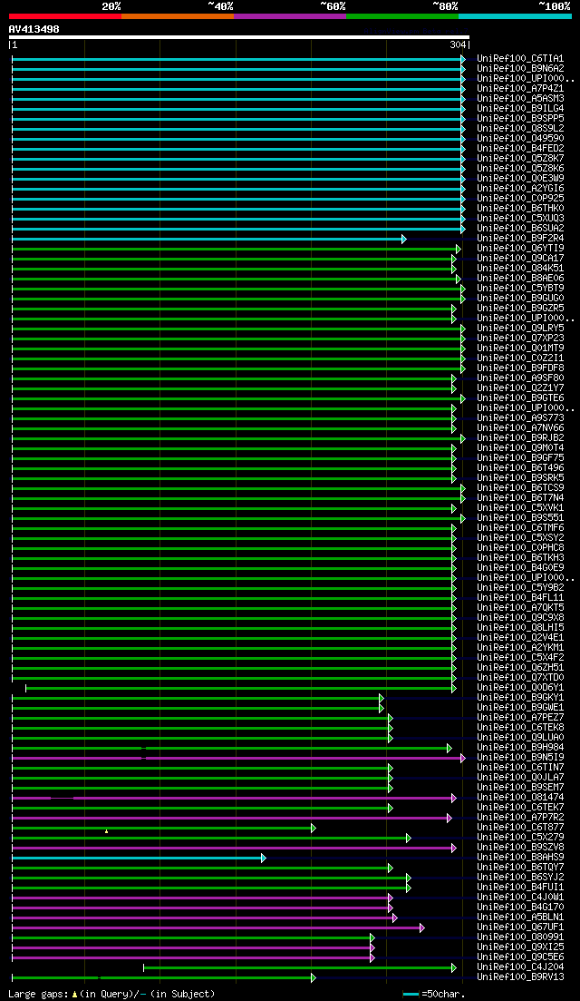
Task: Select subject UniRef100_A9S773
Action: [x=520, y=418]
